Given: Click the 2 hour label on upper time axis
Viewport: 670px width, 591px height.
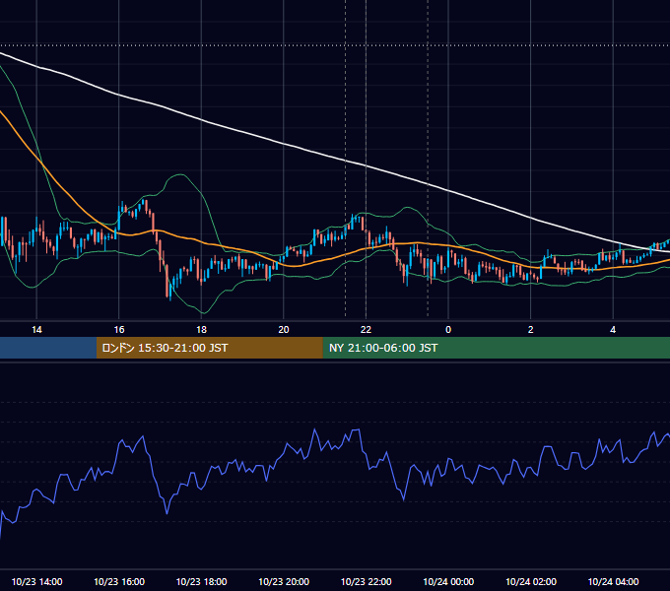Looking at the screenshot, I should [x=531, y=330].
